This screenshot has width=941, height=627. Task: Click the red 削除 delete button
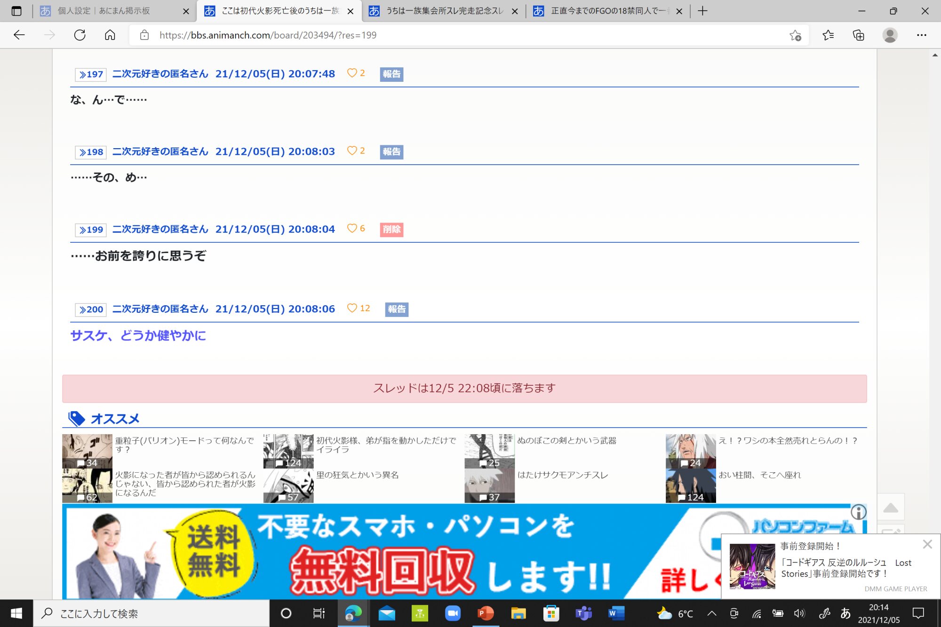(x=391, y=230)
